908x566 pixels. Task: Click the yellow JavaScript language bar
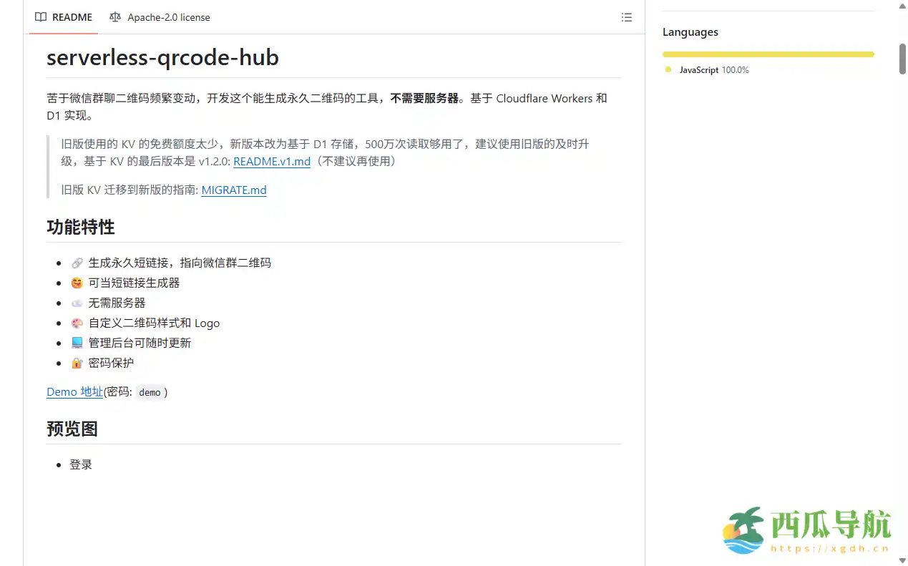[768, 54]
